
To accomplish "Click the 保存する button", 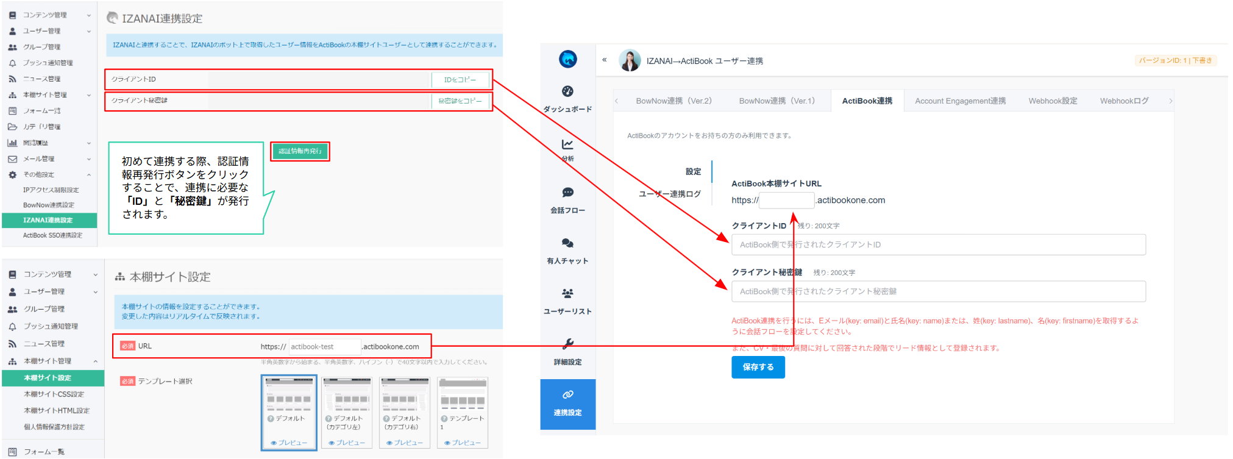I will (758, 367).
